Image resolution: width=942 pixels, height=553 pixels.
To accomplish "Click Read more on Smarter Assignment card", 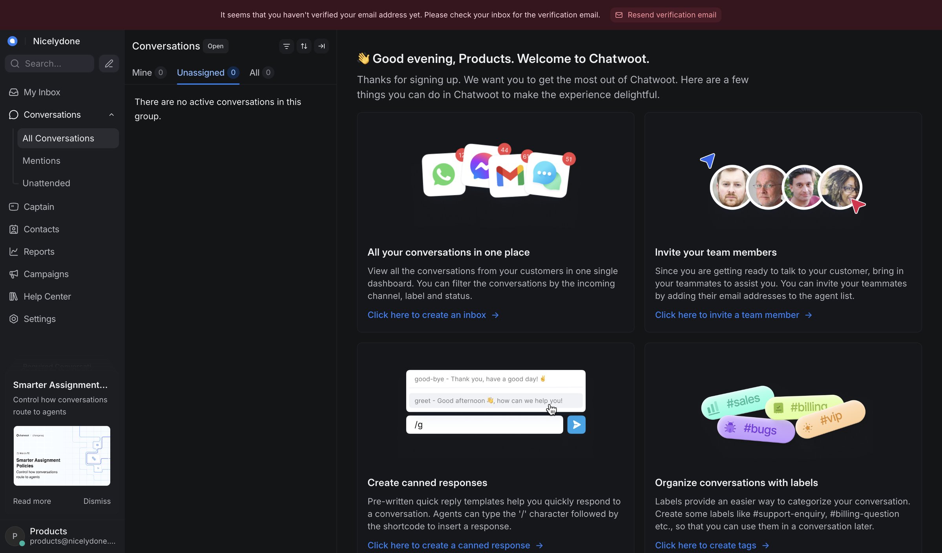I will click(x=32, y=501).
